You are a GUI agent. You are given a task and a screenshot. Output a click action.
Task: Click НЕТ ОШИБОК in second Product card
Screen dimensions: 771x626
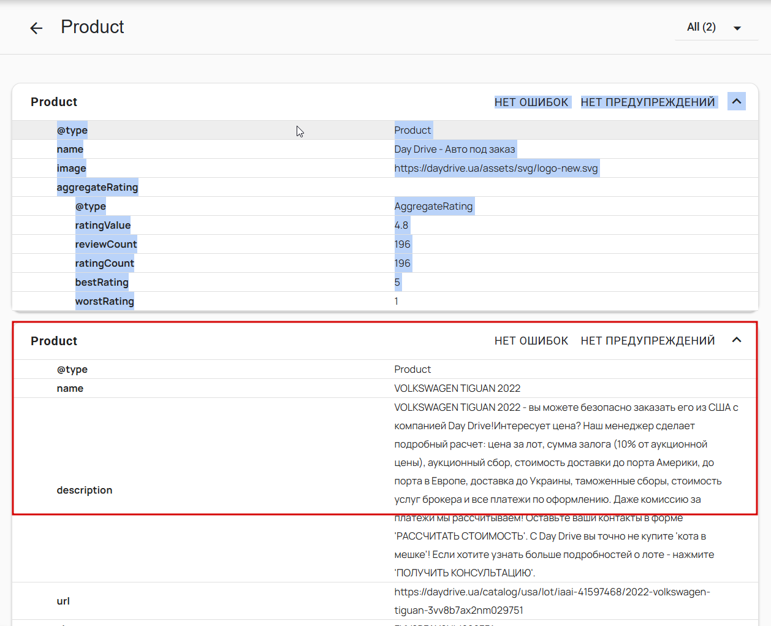pos(531,341)
